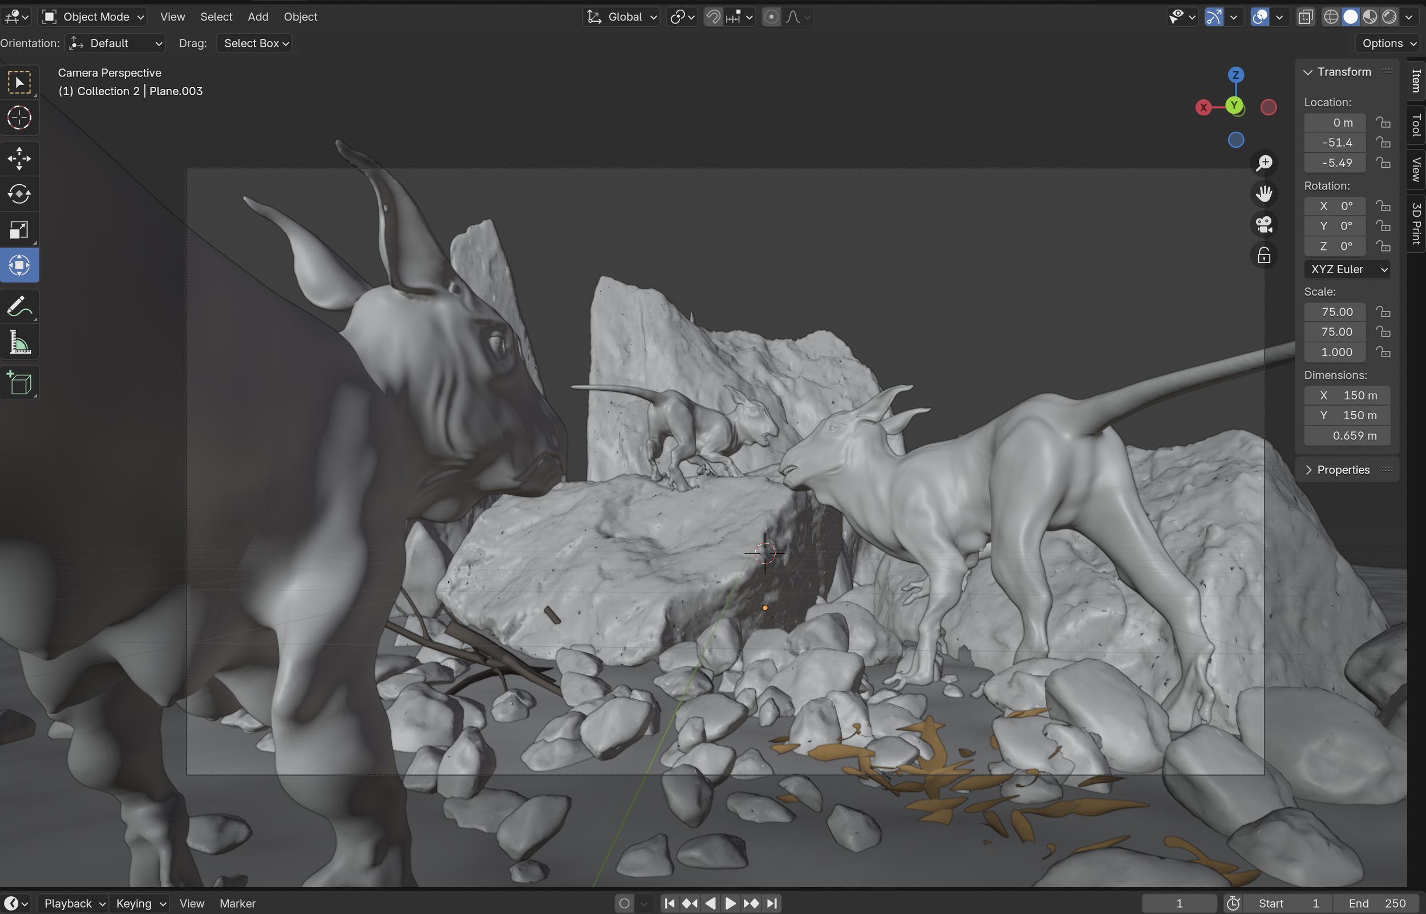
Task: Lock the X location value
Action: 1383,122
